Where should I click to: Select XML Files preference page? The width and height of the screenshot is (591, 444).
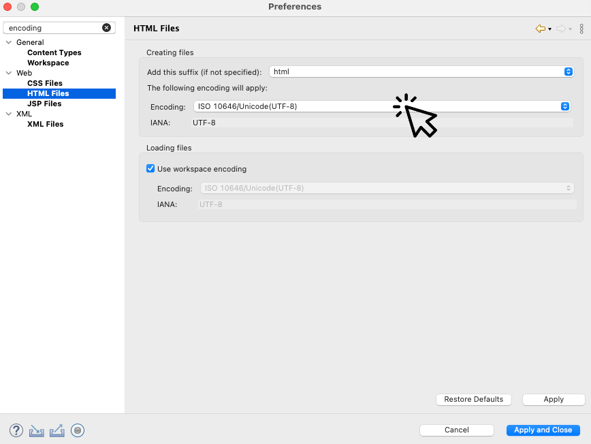point(45,124)
